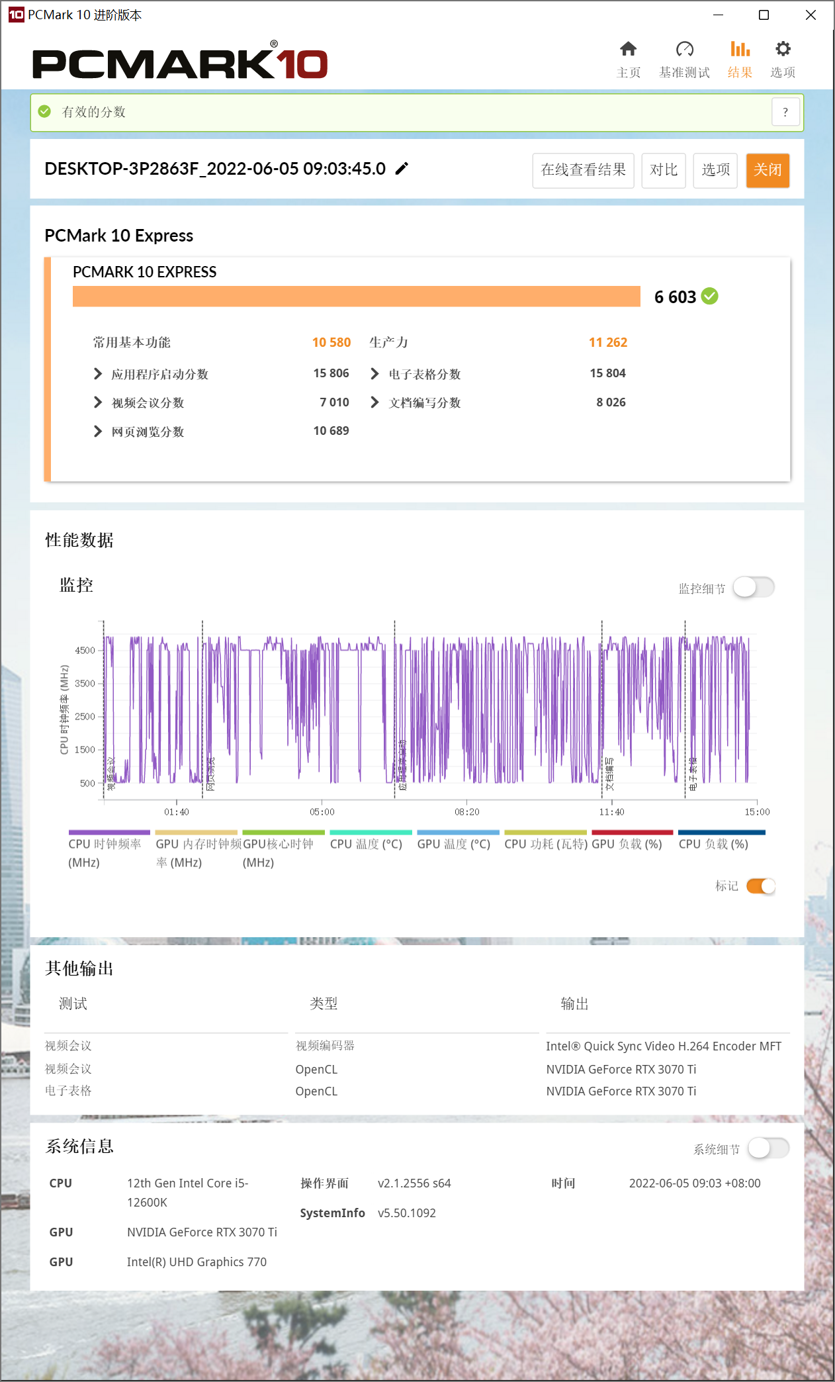Click the pencil icon to rename result
The width and height of the screenshot is (835, 1382).
tap(402, 169)
